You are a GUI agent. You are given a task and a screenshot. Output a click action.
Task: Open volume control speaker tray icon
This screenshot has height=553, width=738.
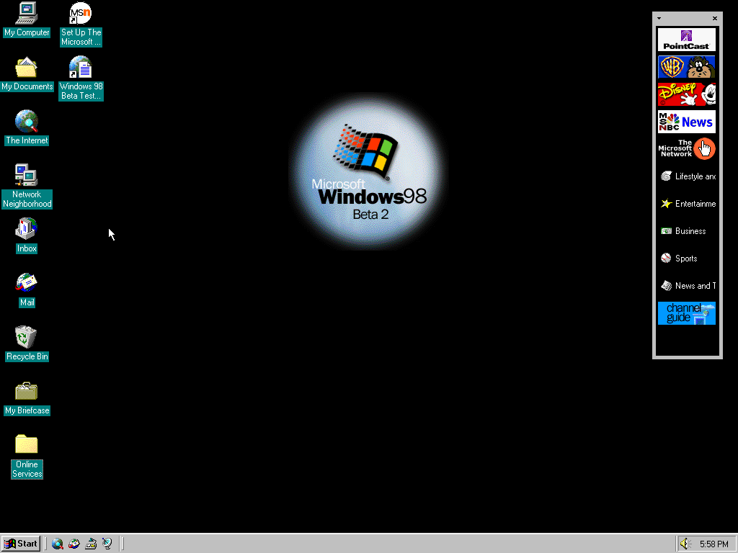[685, 544]
